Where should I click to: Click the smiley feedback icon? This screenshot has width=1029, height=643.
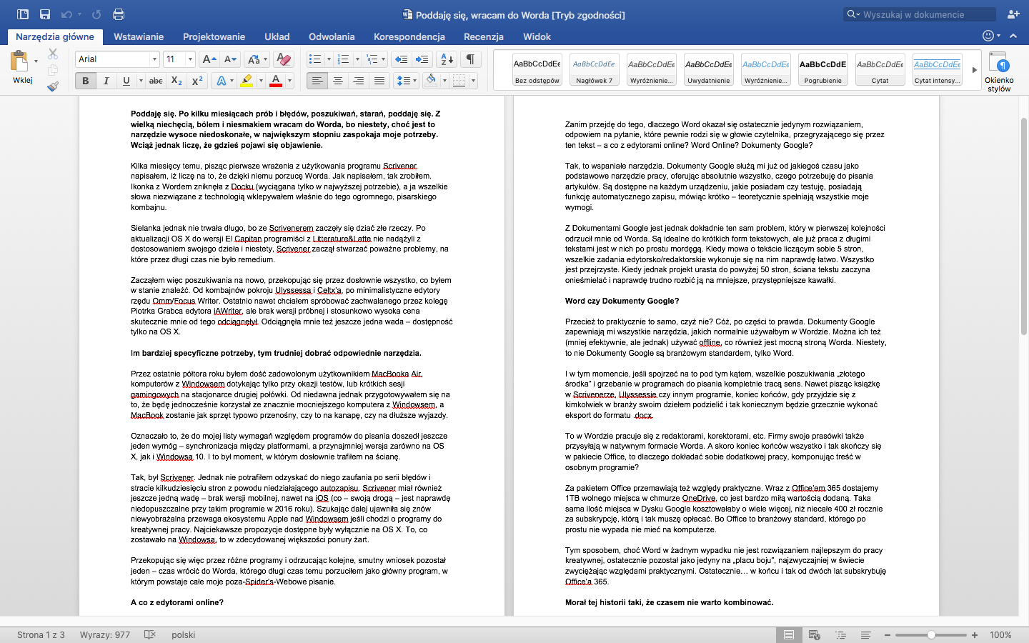(988, 36)
